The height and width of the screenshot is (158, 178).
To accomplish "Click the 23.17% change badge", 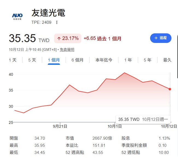I will [x=68, y=38].
